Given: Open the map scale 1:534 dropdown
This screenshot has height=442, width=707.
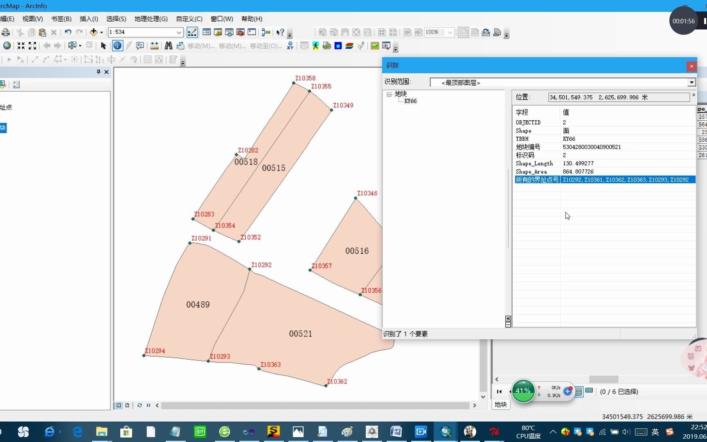Looking at the screenshot, I should coord(179,32).
